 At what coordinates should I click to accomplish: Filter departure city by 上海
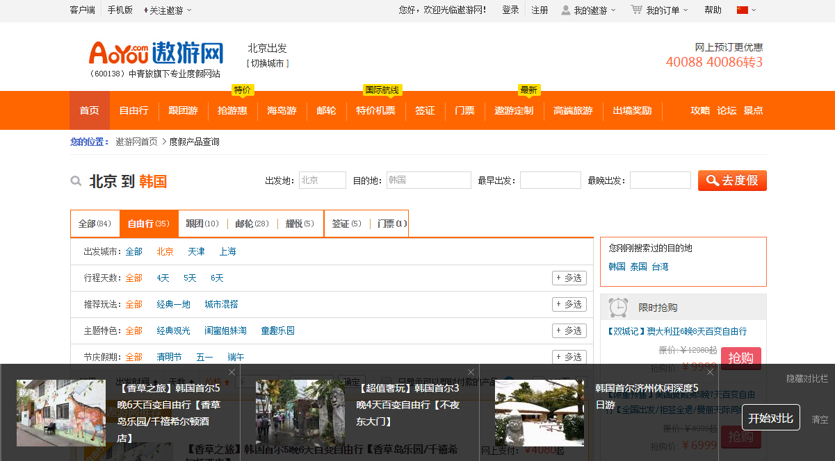pos(227,251)
